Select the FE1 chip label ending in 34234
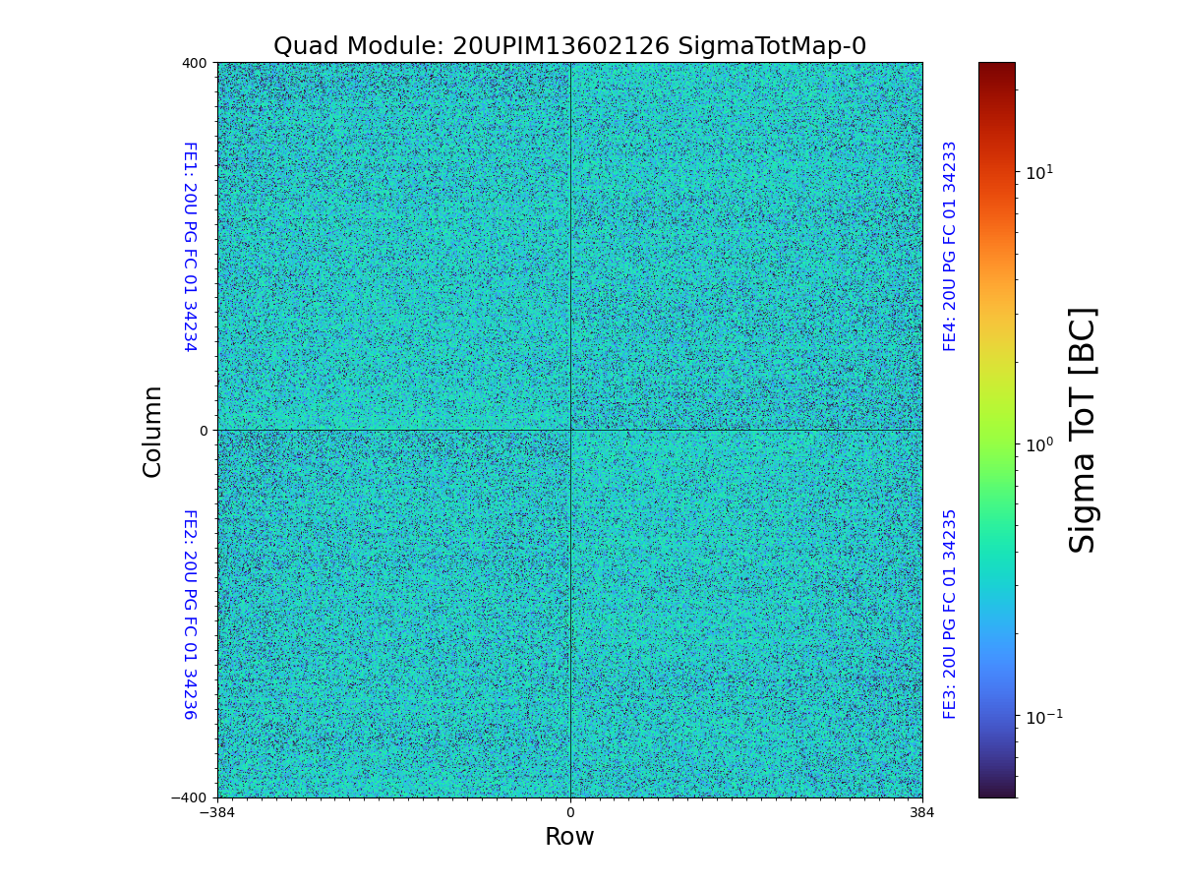The height and width of the screenshot is (885, 1180). click(x=190, y=246)
